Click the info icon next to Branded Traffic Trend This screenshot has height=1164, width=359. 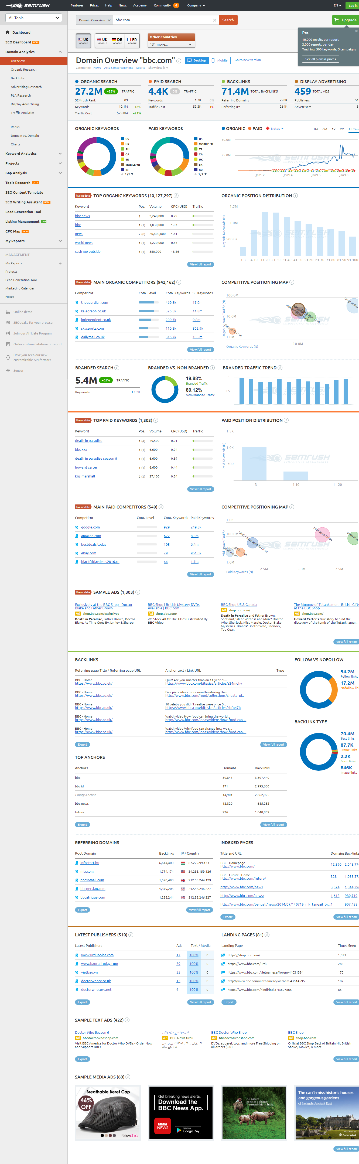[x=280, y=367]
